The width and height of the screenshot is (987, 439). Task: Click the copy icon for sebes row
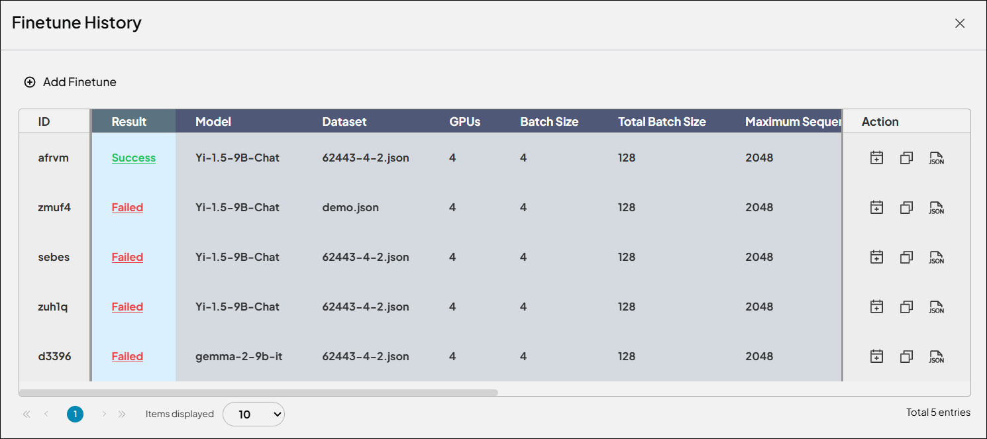pos(906,257)
